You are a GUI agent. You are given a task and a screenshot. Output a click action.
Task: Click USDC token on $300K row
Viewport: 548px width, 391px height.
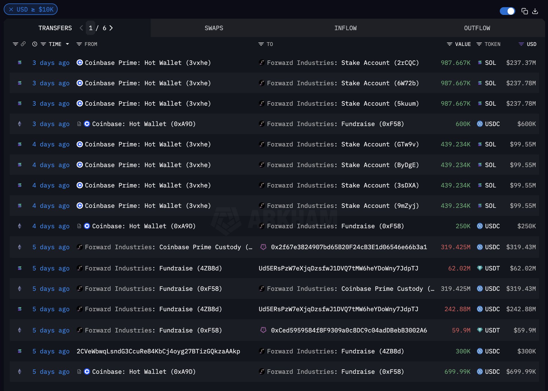click(488, 351)
